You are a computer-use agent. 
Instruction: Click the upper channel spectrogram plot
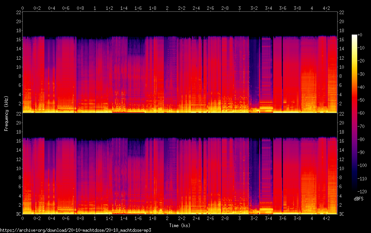coord(180,62)
